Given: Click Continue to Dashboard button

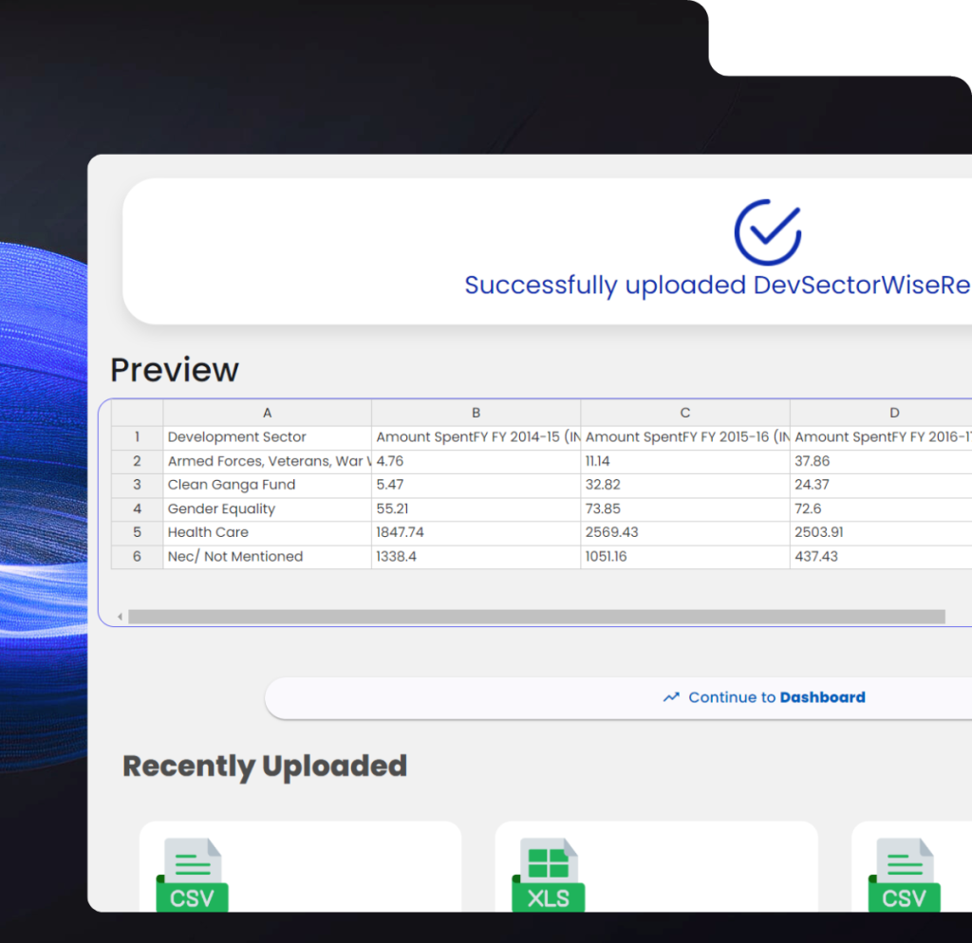Looking at the screenshot, I should click(x=619, y=697).
